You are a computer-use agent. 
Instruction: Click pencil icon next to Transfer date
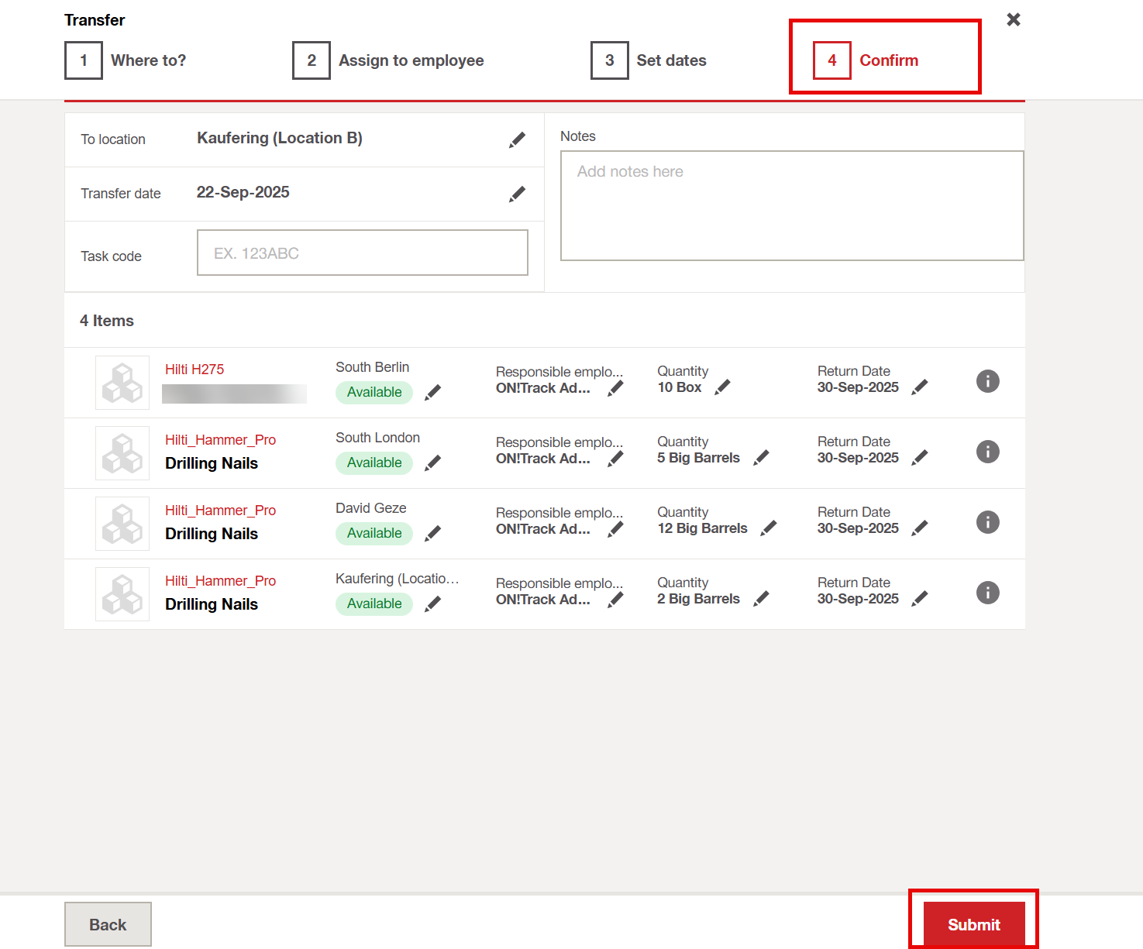click(x=517, y=194)
